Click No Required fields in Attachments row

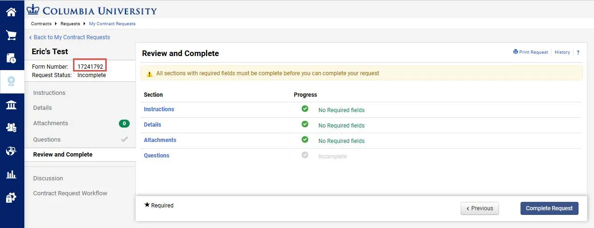point(341,141)
